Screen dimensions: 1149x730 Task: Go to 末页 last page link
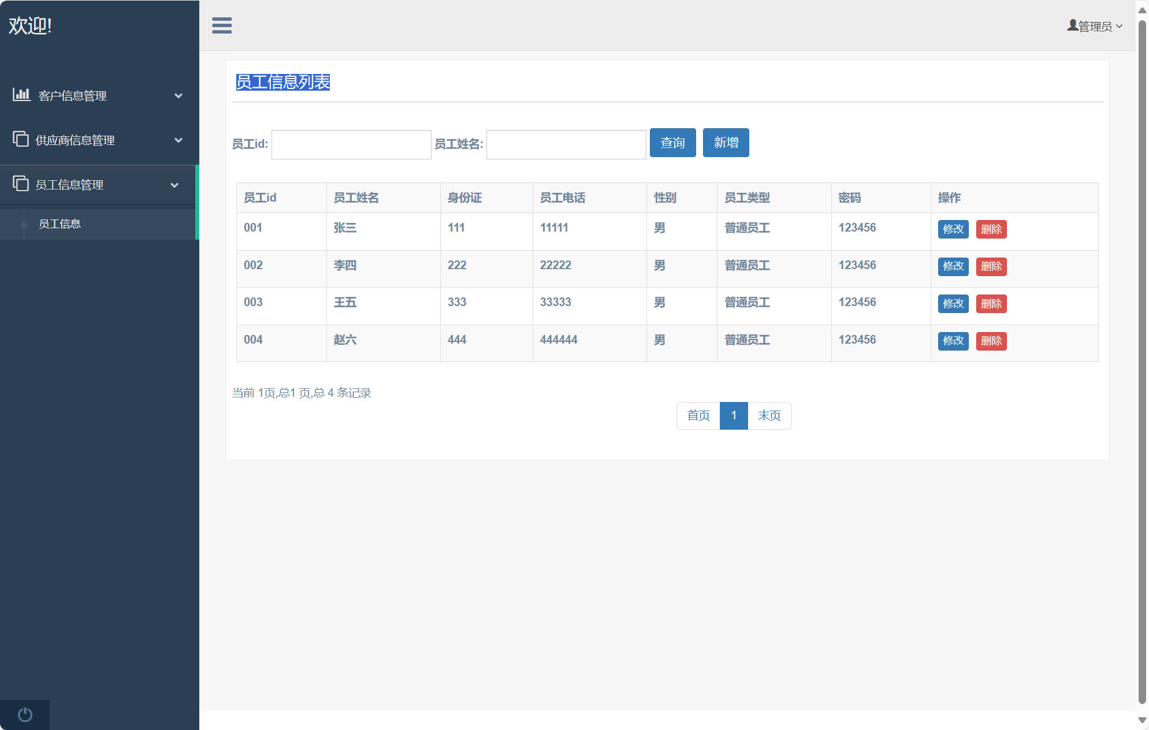769,416
